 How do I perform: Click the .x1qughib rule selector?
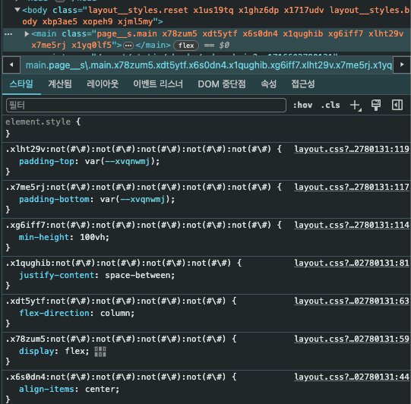(119, 264)
